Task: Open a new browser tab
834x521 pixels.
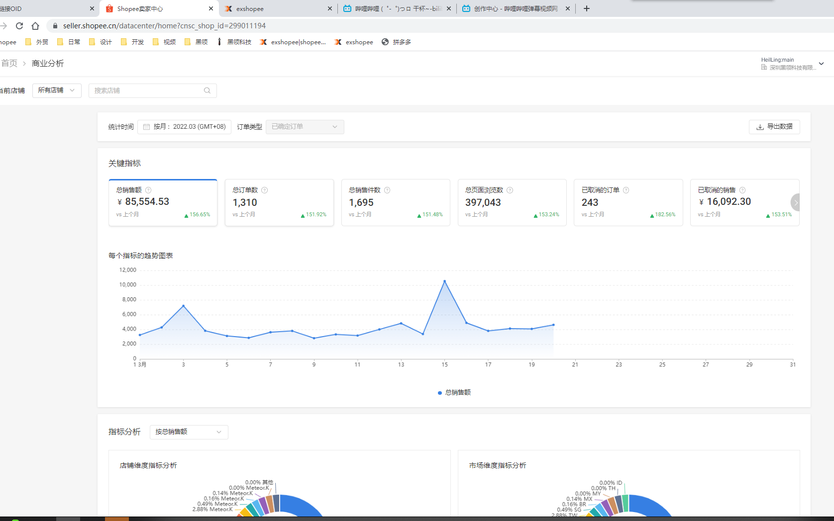Action: click(587, 8)
